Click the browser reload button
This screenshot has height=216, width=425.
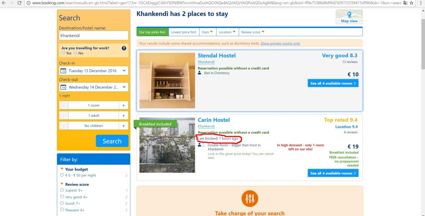click(20, 3)
